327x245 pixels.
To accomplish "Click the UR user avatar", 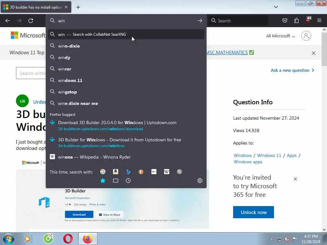I will coord(22,101).
